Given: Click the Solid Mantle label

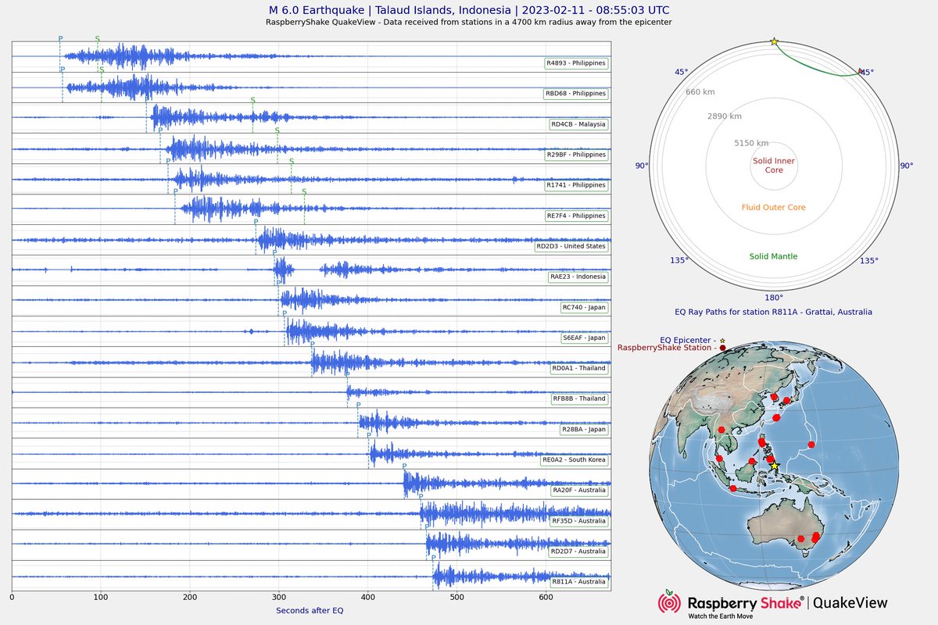Looking at the screenshot, I should tap(772, 255).
